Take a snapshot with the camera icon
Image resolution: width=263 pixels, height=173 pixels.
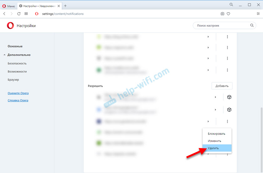coord(222,14)
